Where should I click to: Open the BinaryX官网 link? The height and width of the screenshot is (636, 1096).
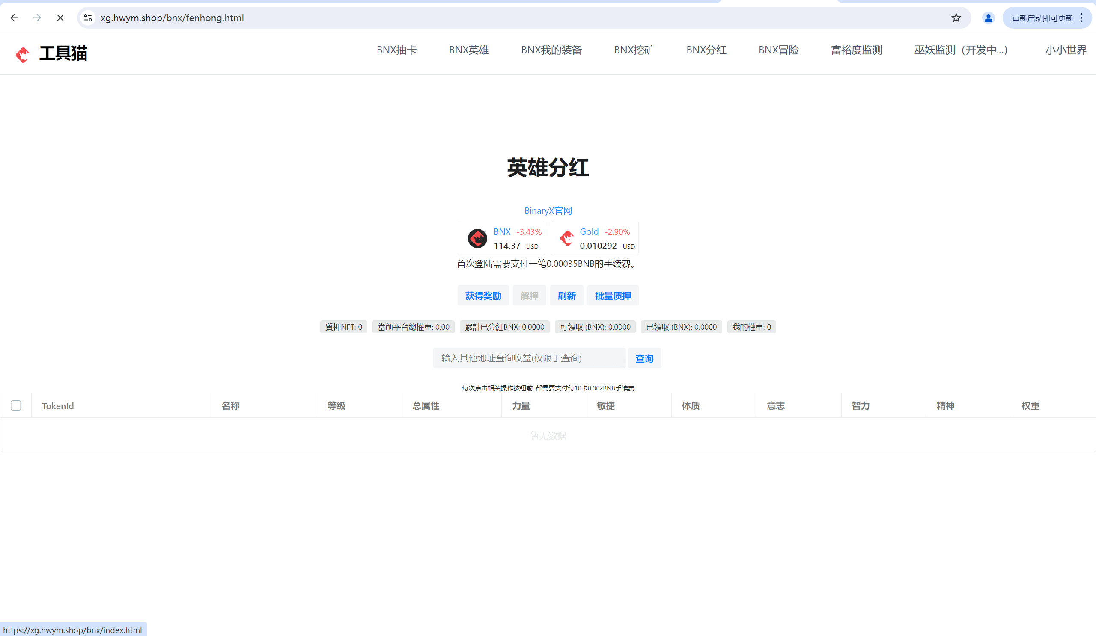[548, 211]
